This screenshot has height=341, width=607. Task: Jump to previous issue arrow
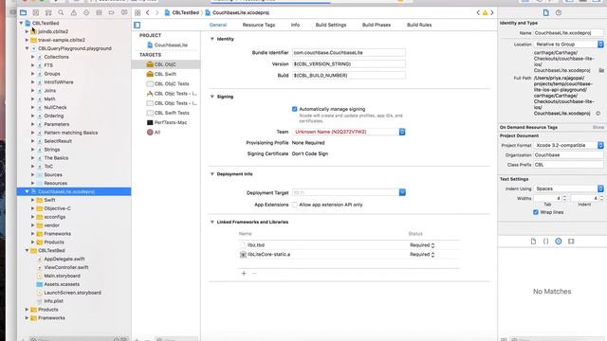pos(478,12)
